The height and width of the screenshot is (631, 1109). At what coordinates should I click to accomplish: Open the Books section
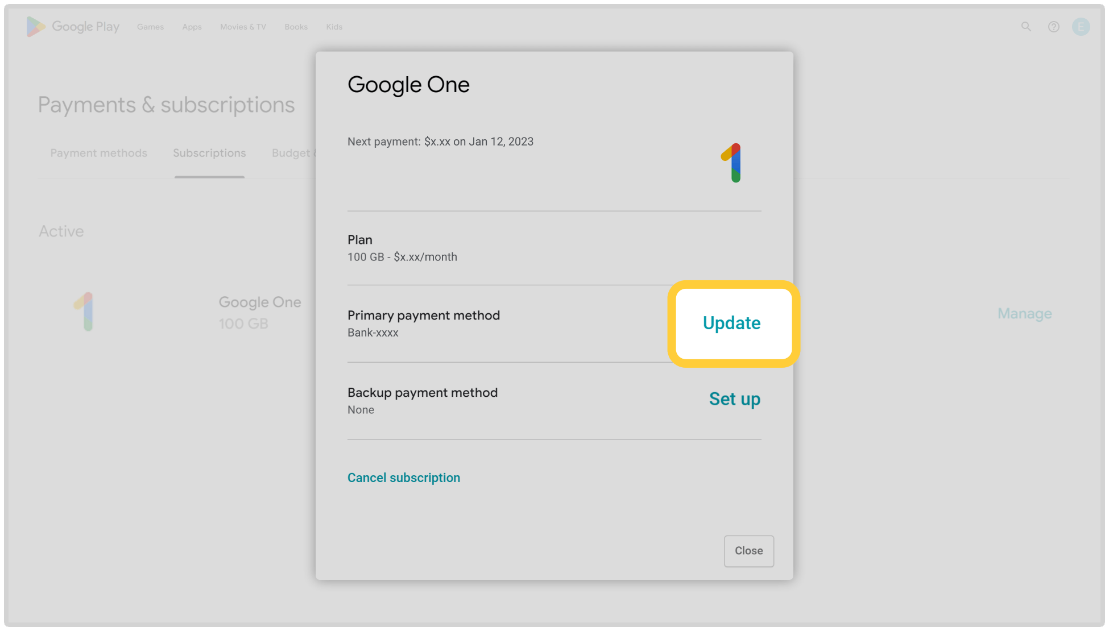[296, 27]
